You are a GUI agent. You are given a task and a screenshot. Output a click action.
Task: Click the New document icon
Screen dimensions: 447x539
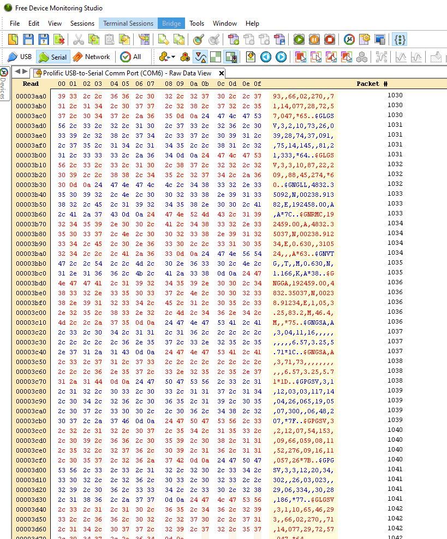tap(13, 39)
